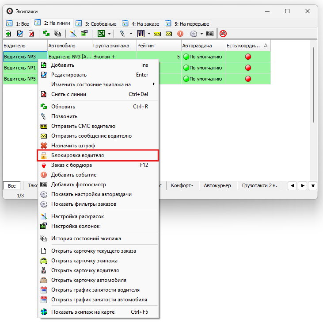Open dropdown arrow beside the gear icon
The image size is (323, 327).
point(201,34)
